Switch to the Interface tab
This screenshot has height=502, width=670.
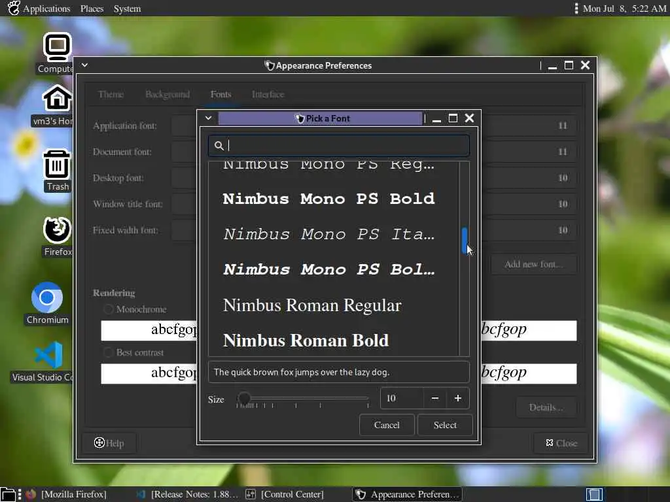click(268, 94)
